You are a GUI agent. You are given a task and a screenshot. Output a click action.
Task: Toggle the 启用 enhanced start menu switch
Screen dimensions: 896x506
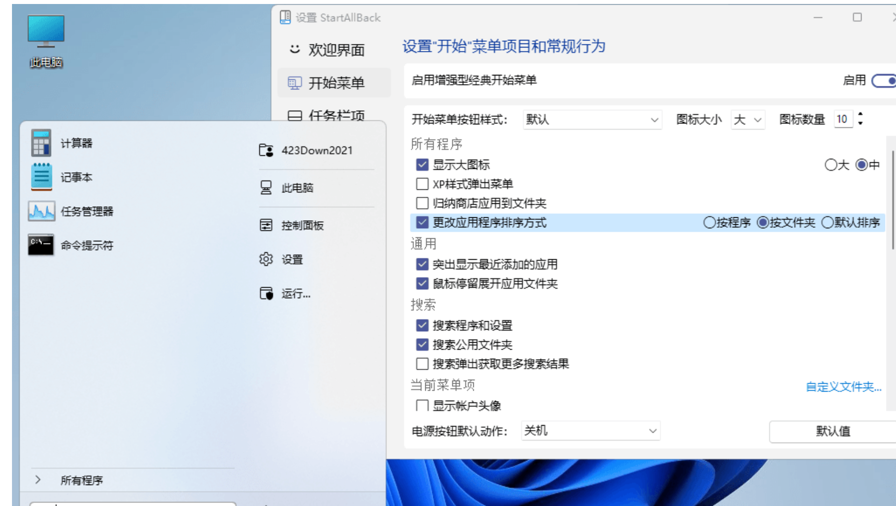coord(884,80)
